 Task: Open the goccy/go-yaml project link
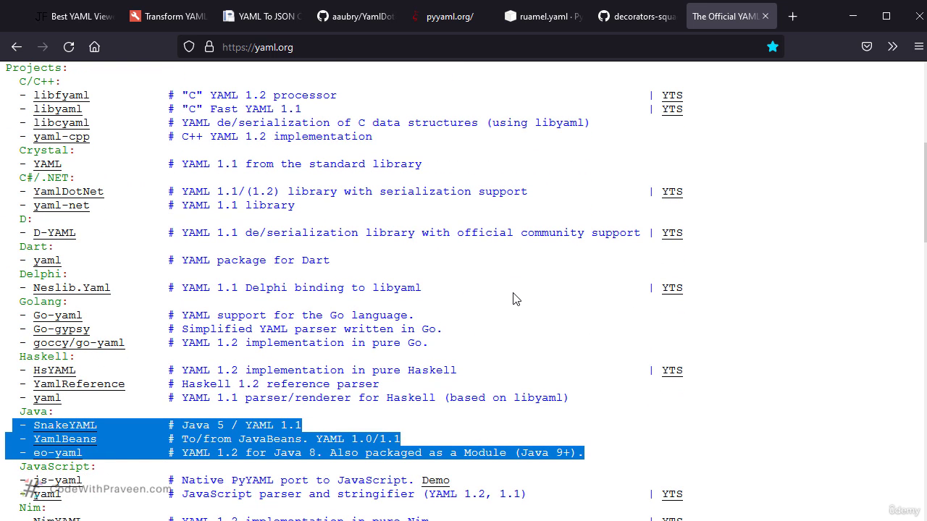click(x=79, y=343)
